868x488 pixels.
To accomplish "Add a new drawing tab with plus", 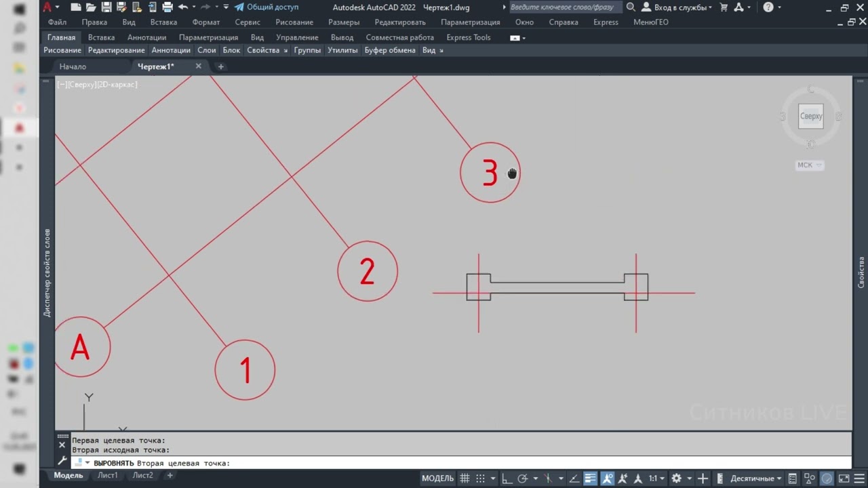I will coord(220,66).
